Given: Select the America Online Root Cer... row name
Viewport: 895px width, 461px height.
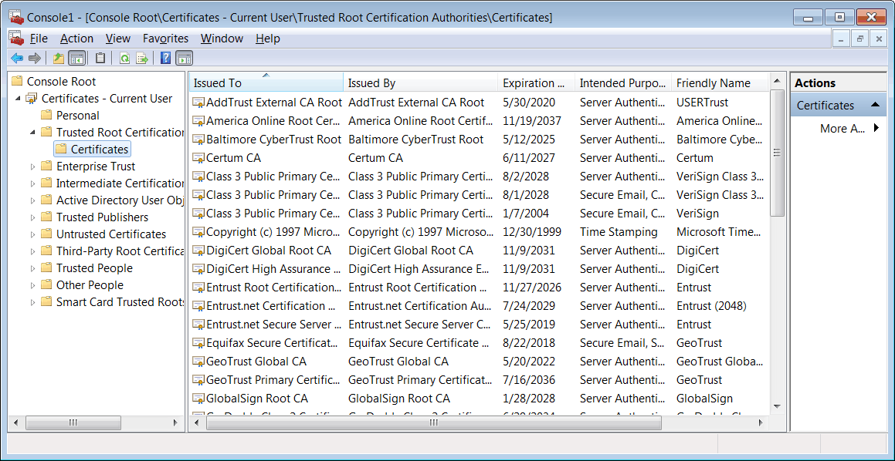Looking at the screenshot, I should click(x=273, y=121).
